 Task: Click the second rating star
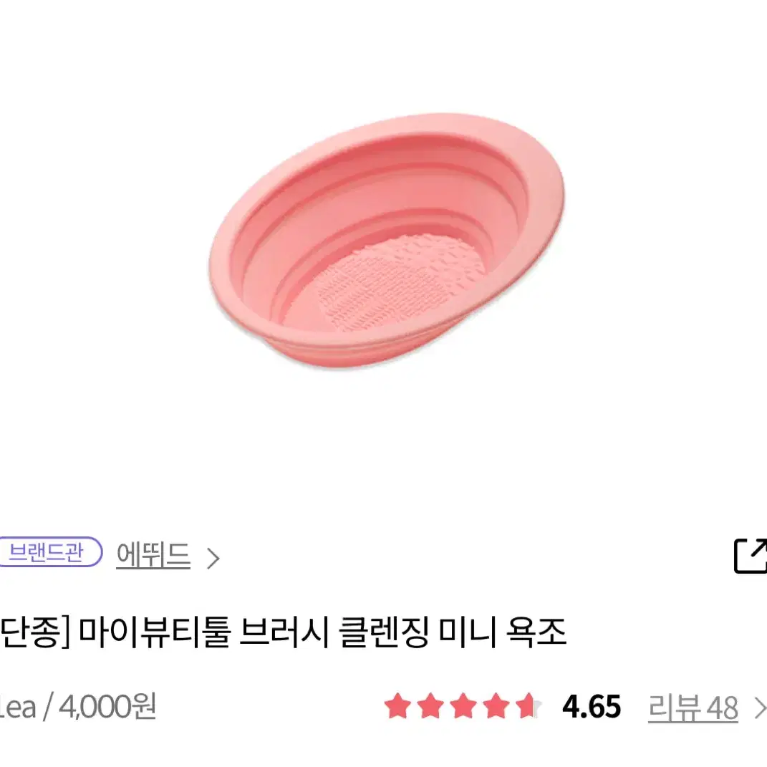pos(430,706)
